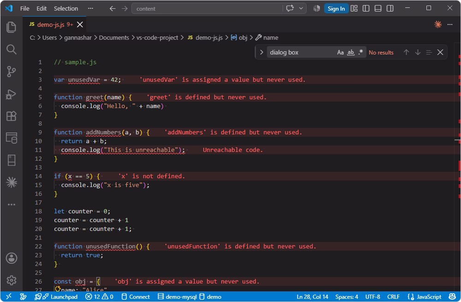Click CRLF end of line setting
The height and width of the screenshot is (302, 461).
click(393, 296)
